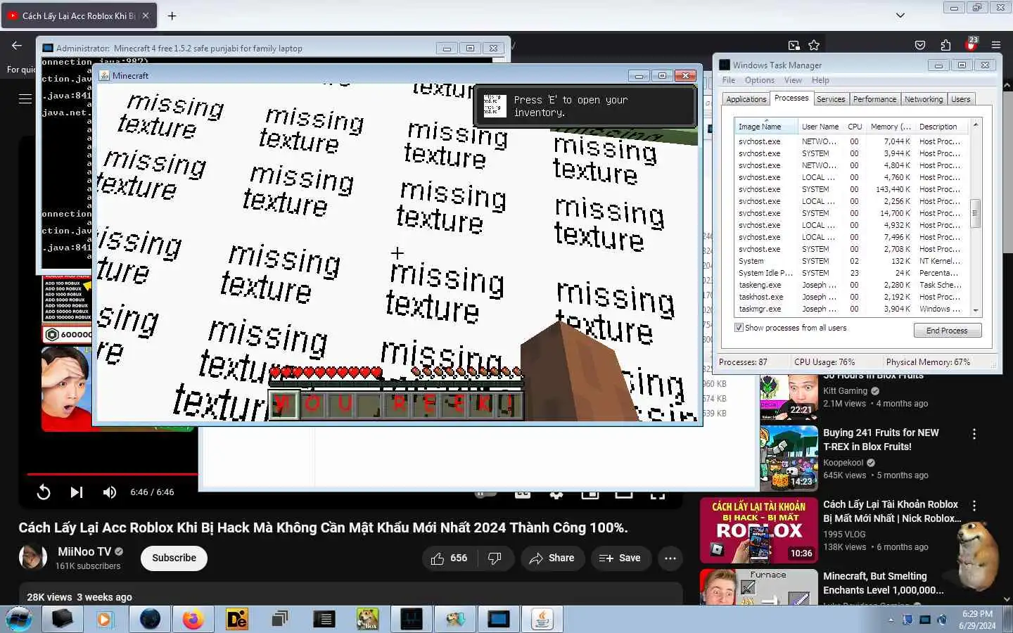Open options for Cách Lấy Lại Tài Khoản video
This screenshot has height=633, width=1013.
[974, 506]
